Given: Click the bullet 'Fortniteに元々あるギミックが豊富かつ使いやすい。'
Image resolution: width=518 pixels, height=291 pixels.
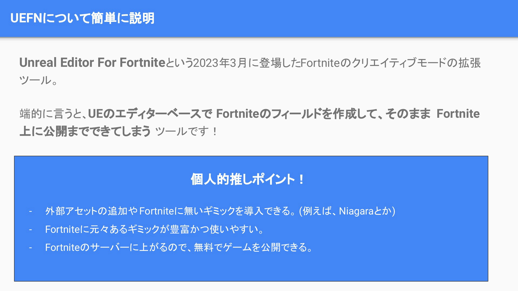Looking at the screenshot, I should point(154,229).
